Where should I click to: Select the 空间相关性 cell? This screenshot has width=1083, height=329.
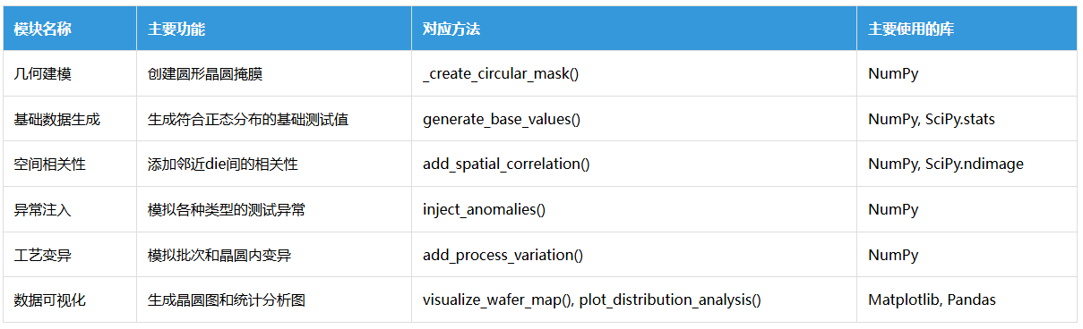pyautogui.click(x=70, y=164)
